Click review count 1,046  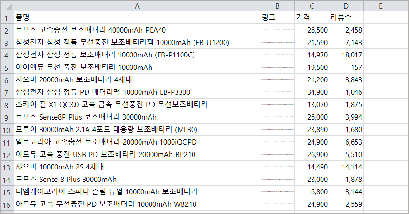pyautogui.click(x=346, y=92)
